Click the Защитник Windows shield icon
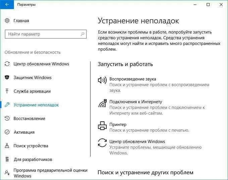Image resolution: width=228 pixels, height=180 pixels. [x=7, y=77]
